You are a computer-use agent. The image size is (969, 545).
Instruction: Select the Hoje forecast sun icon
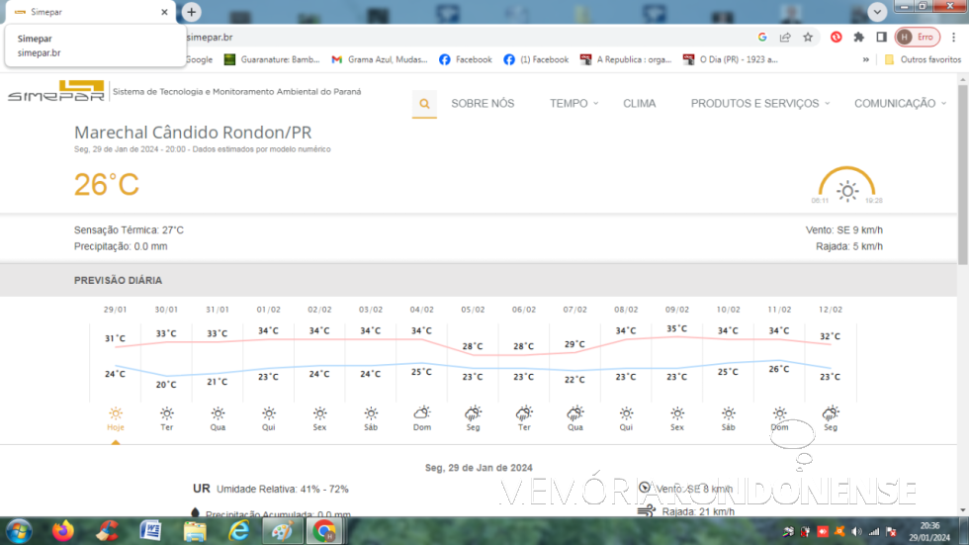tap(116, 413)
